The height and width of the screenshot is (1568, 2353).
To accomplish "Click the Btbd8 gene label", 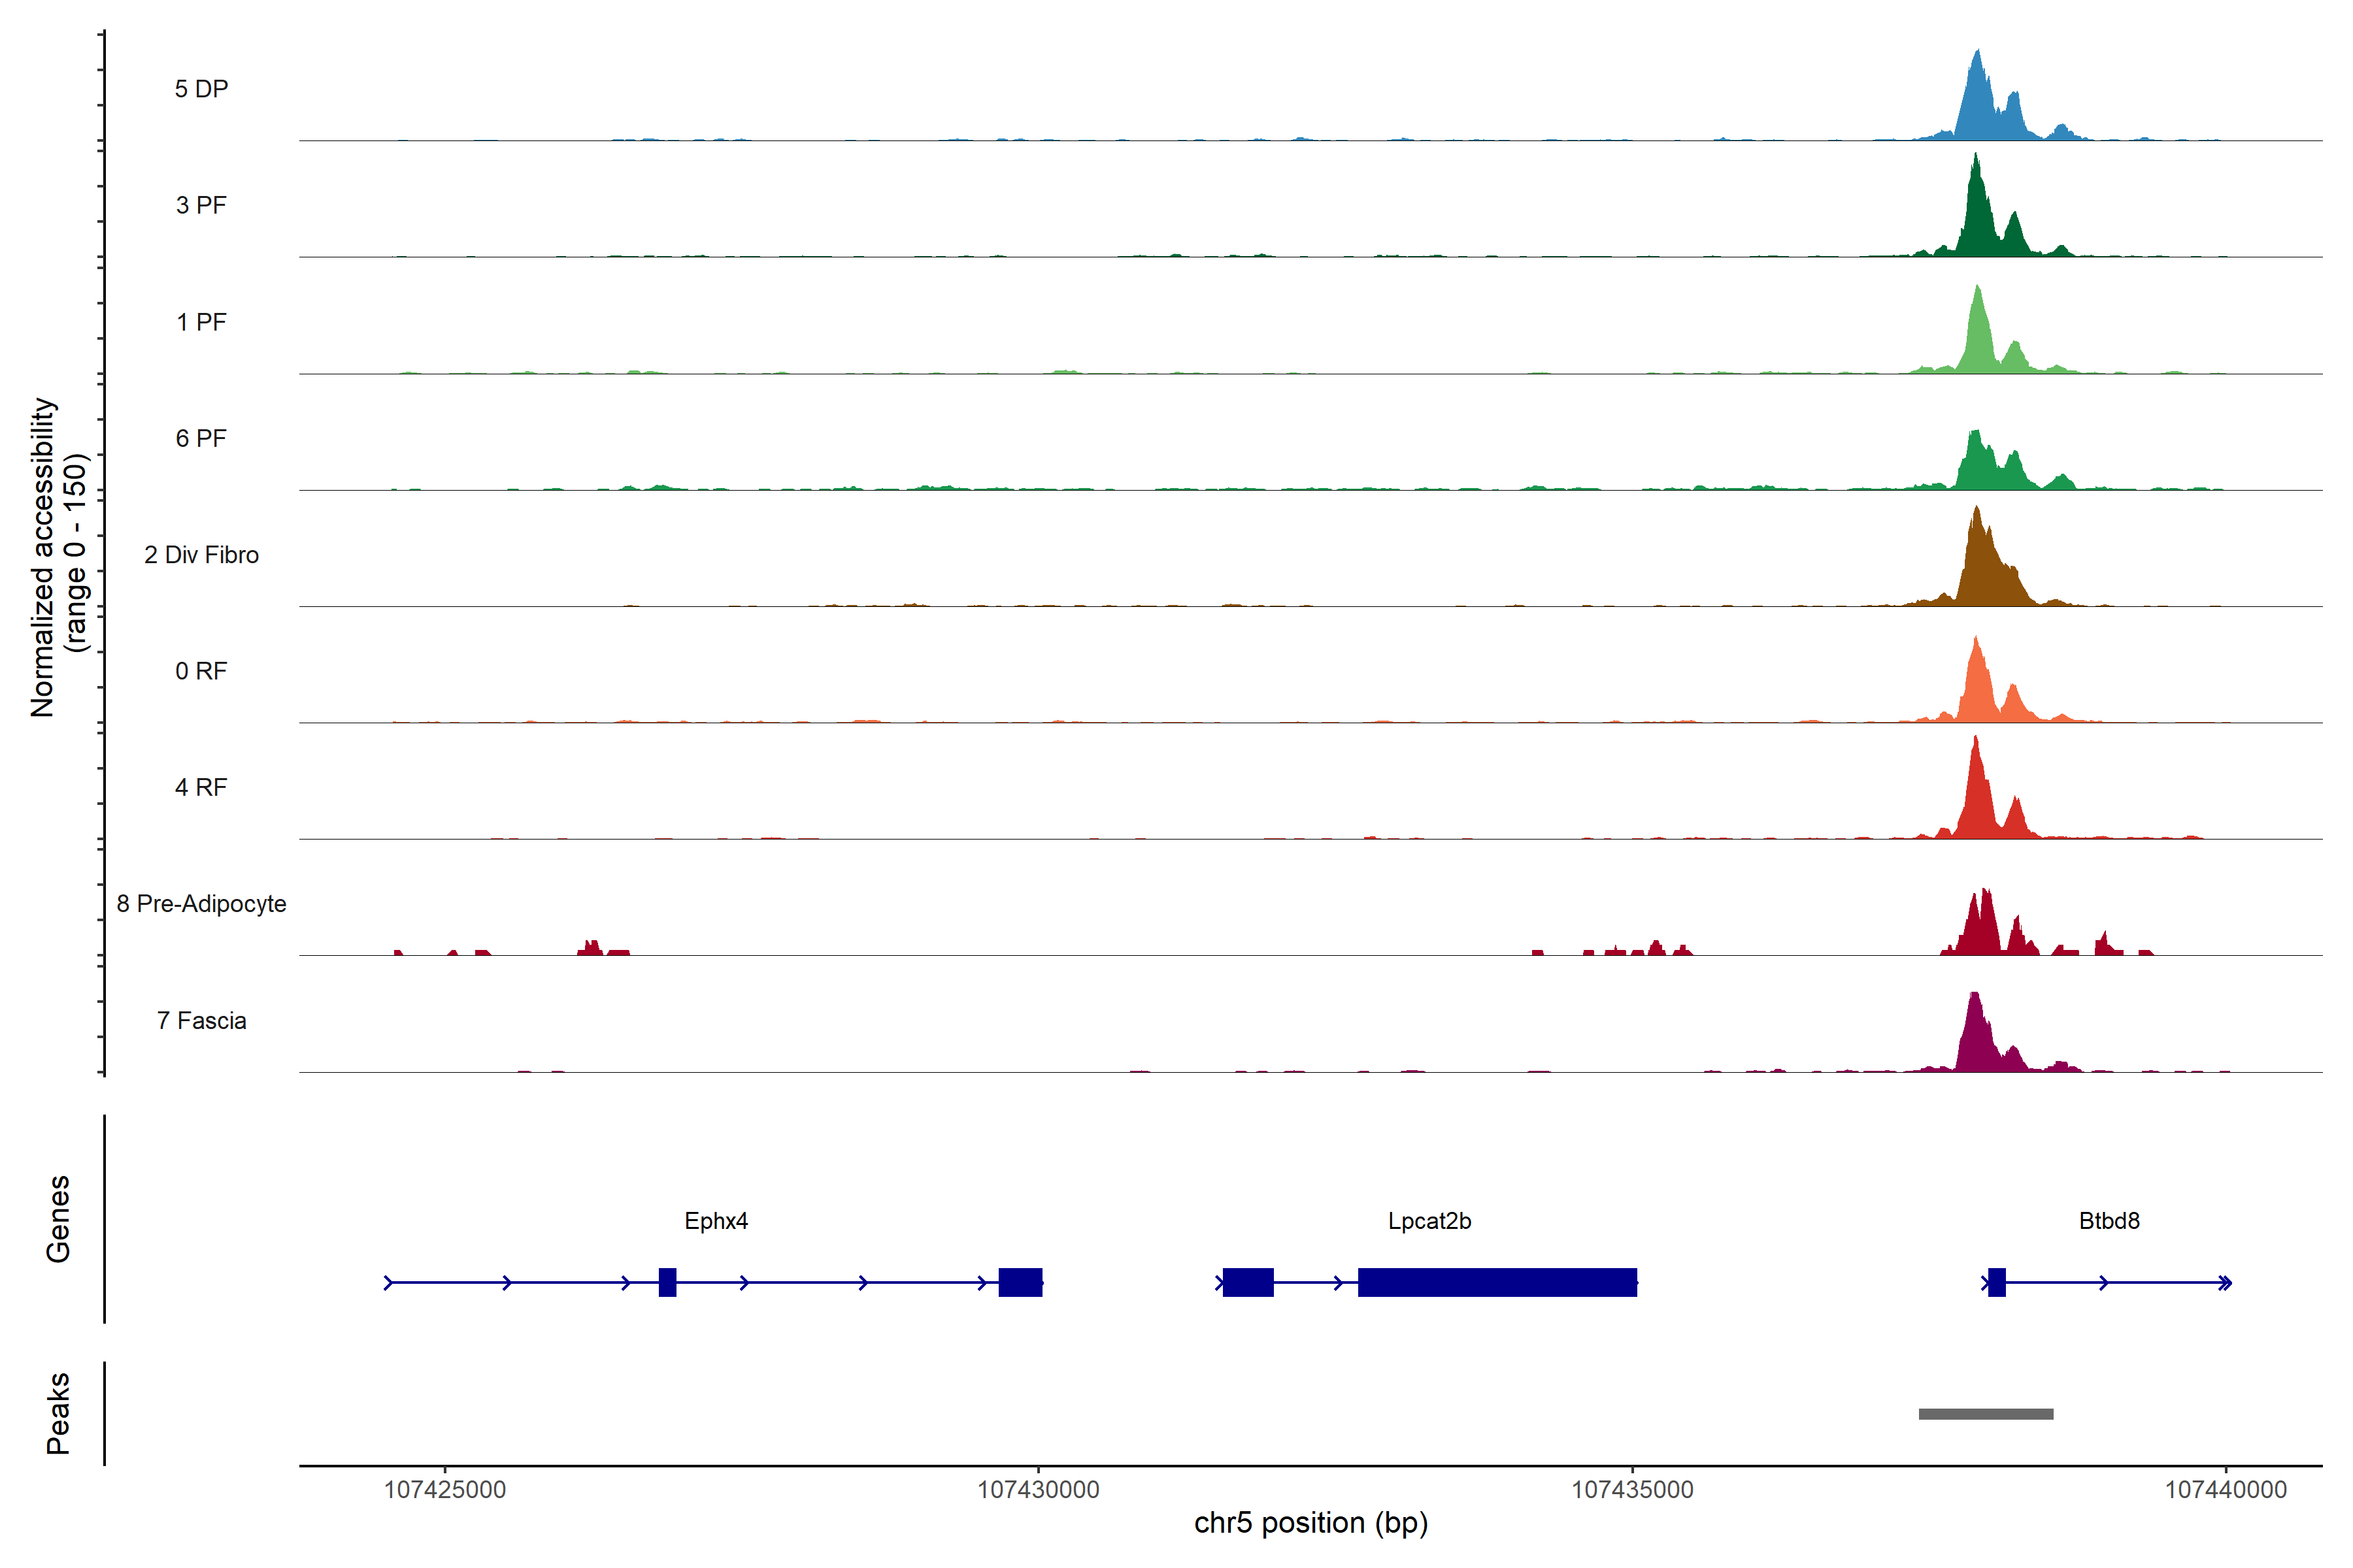I will click(x=2109, y=1221).
